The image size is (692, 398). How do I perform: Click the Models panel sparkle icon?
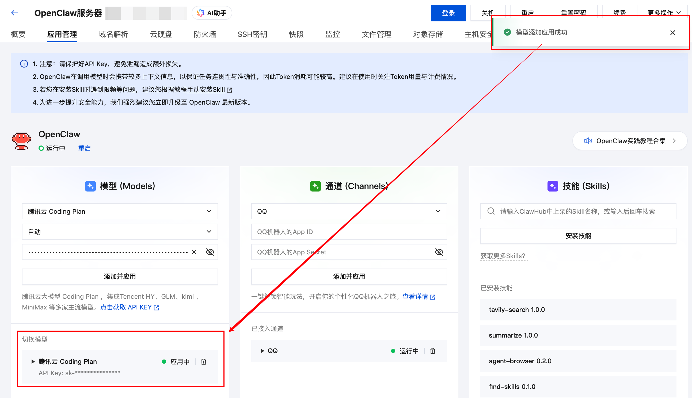(90, 186)
